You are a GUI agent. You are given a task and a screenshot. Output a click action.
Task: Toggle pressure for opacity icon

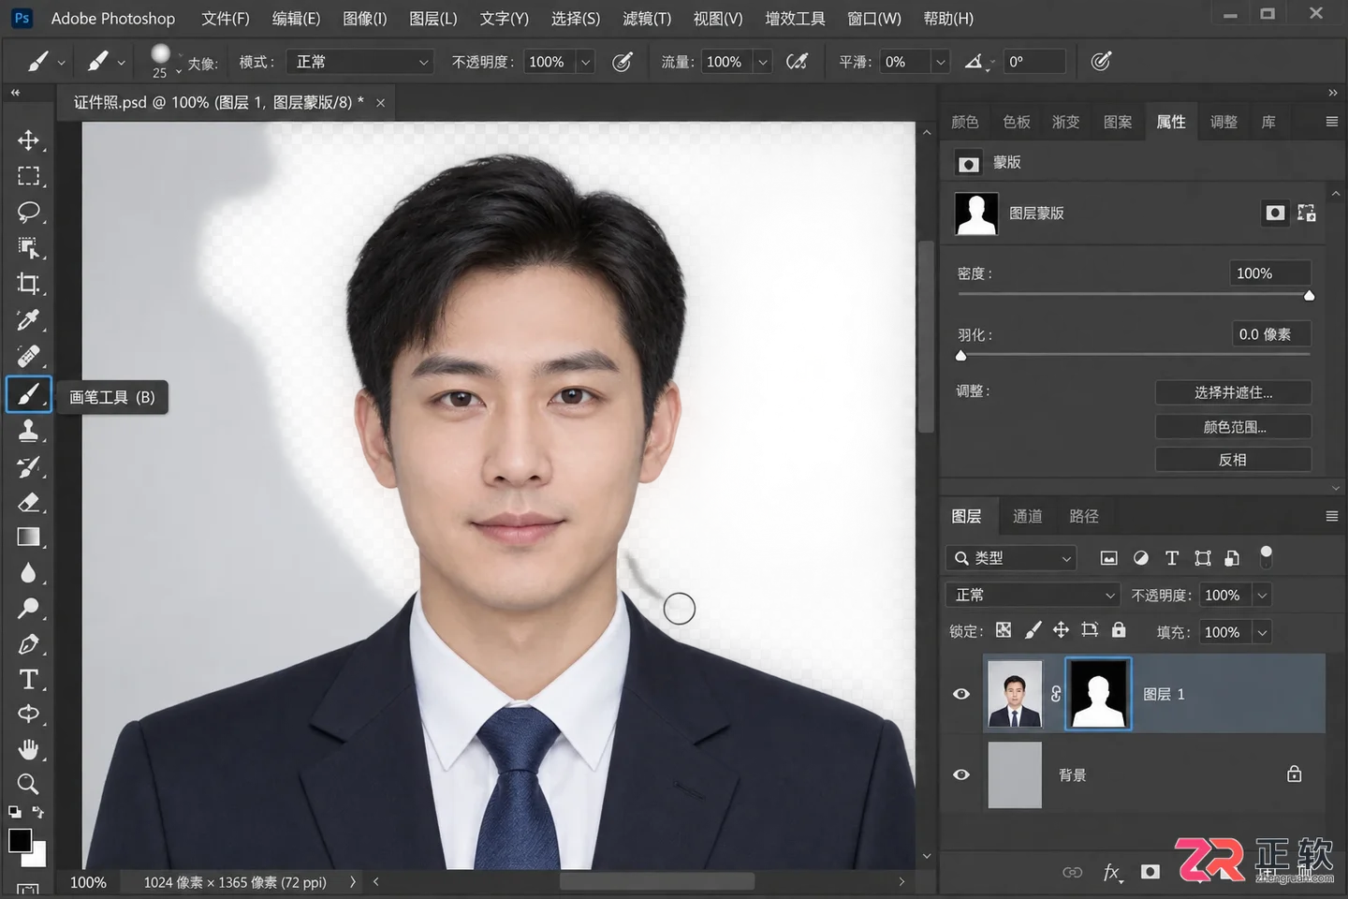[x=623, y=62]
